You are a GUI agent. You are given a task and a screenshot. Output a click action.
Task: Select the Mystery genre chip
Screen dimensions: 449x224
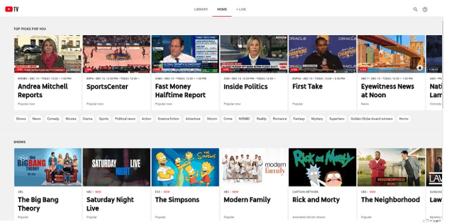317,119
